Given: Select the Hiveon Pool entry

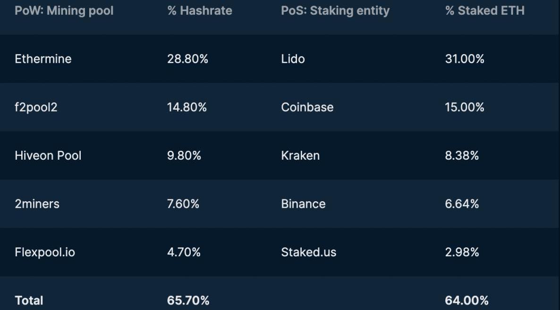Looking at the screenshot, I should [x=48, y=155].
